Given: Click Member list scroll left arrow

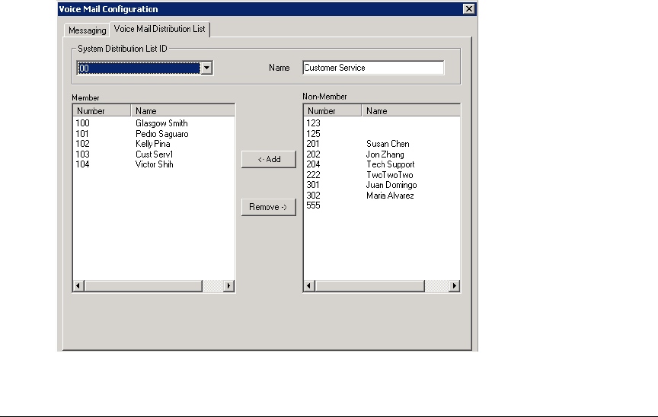Looking at the screenshot, I should click(x=78, y=286).
